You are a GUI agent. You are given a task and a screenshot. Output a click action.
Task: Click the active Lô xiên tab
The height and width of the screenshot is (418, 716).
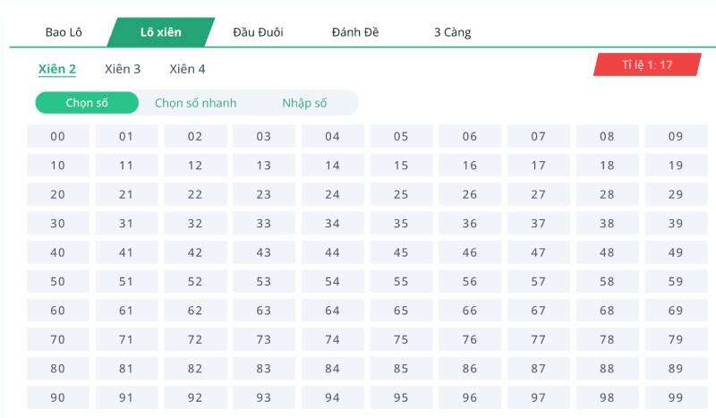161,32
